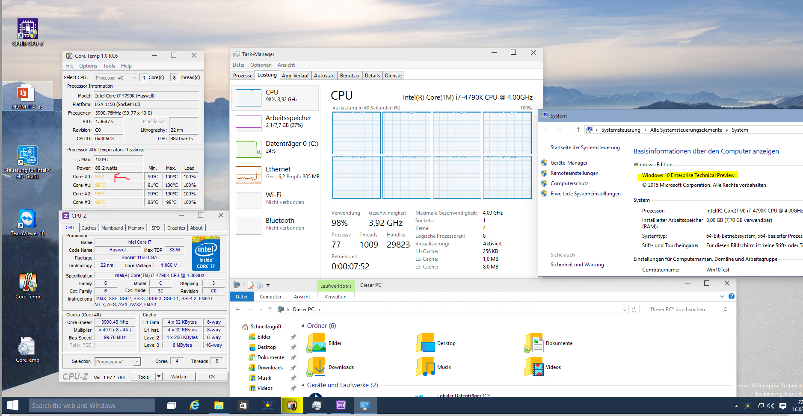Image resolution: width=803 pixels, height=416 pixels.
Task: Click the up arrow in System window
Action: pyautogui.click(x=578, y=130)
